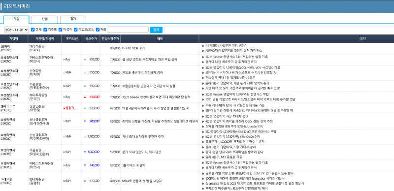The width and height of the screenshot is (394, 191).
Task: Select the 기업 tab
Action: click(x=16, y=19)
